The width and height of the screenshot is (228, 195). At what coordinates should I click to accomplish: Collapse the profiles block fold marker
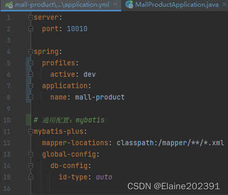tap(31, 63)
